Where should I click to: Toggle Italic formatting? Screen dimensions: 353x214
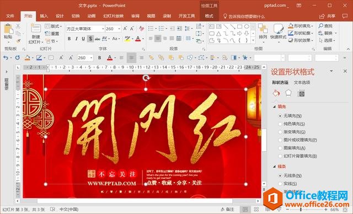[76, 39]
